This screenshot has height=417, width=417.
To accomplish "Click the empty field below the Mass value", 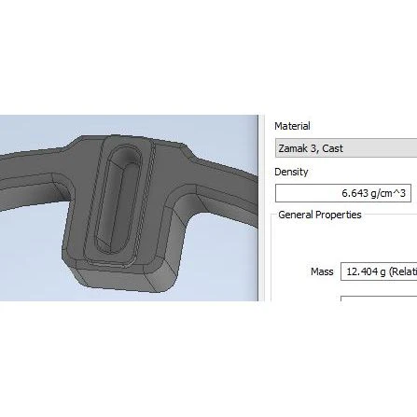I will 379,299.
